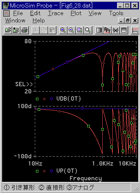Click the Append file folder icon
This screenshot has width=140, height=193.
pos(16,30)
